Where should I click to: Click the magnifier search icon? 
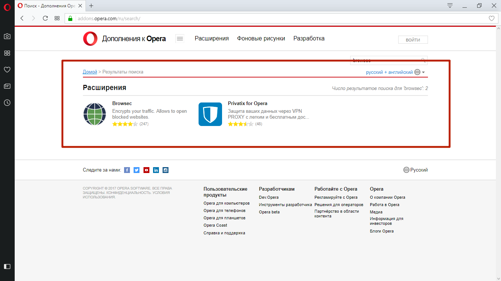pos(424,60)
